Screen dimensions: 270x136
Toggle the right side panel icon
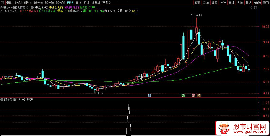click(255, 8)
